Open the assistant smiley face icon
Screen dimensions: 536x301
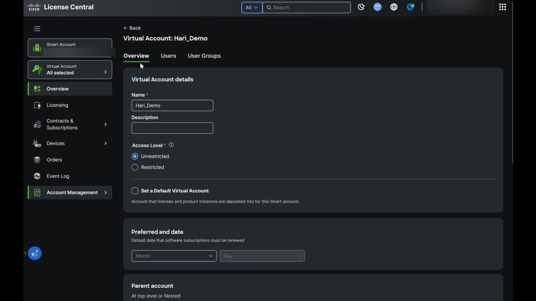377,7
